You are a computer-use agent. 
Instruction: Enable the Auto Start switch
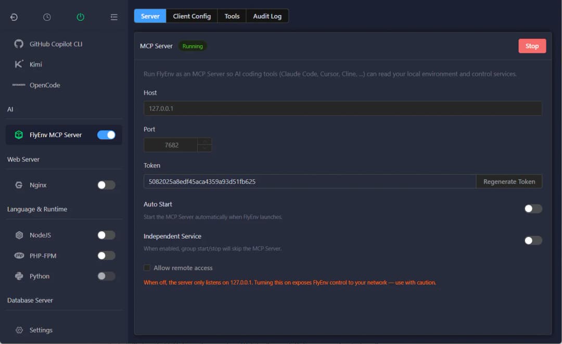[x=533, y=209]
